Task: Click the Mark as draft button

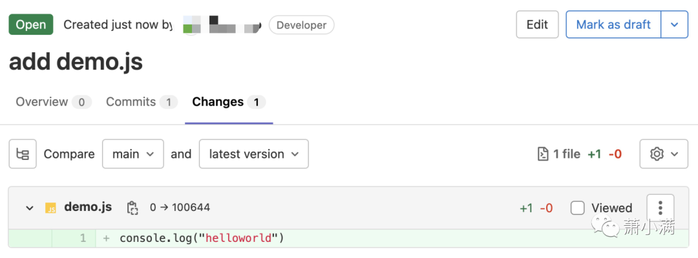Action: 613,25
